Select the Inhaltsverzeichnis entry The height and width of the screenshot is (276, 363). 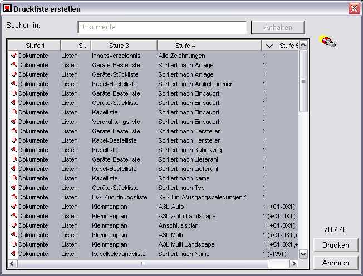click(x=116, y=56)
